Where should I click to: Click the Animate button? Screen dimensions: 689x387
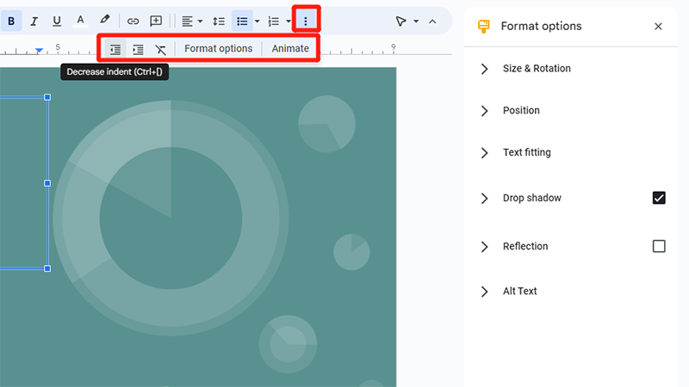(290, 49)
